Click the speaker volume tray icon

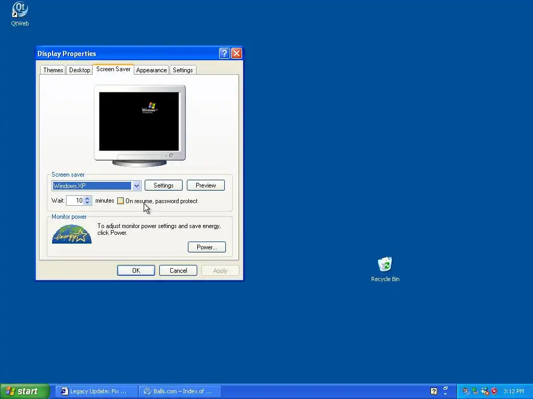click(x=466, y=391)
